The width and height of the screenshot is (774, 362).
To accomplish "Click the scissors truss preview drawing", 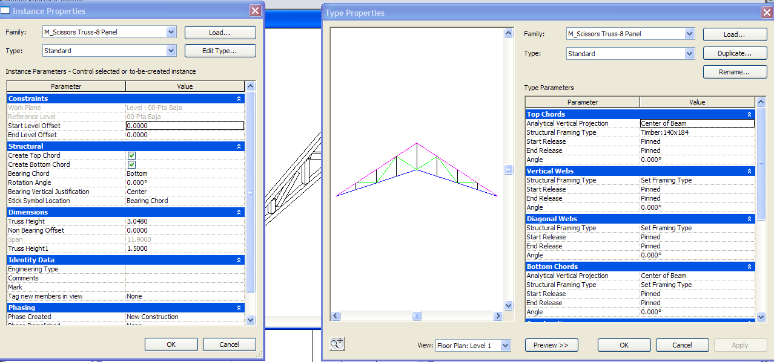I will pos(417,170).
